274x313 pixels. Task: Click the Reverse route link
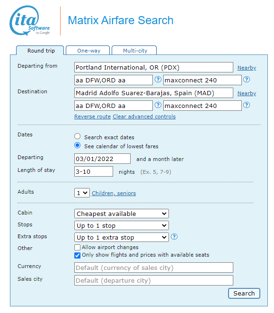[92, 116]
